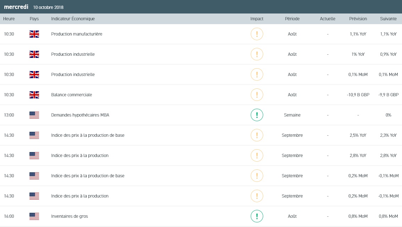Click the yellow impact icon for Balance commerciale
This screenshot has height=227, width=402.
[257, 95]
